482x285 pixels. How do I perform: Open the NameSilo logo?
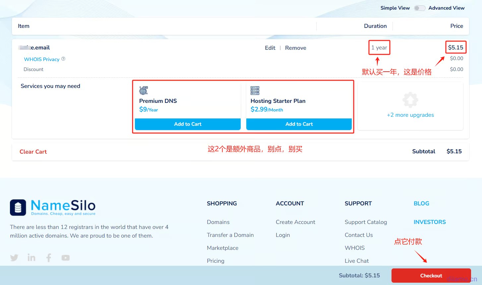(x=53, y=207)
